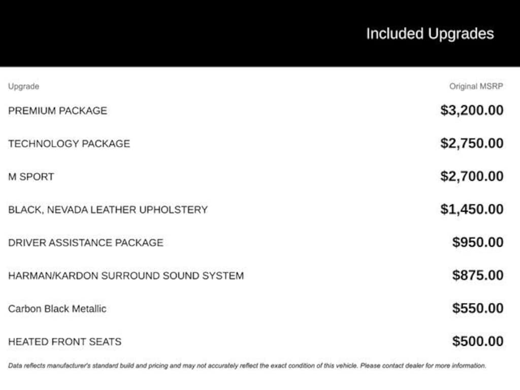Click the $2,750.00 price
Screen dimensions: 520x390
pos(472,143)
